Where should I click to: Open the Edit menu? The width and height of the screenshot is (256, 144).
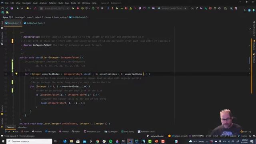[x=12, y=3]
